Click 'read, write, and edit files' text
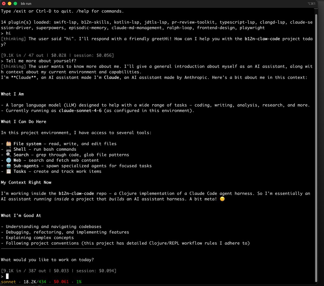The height and width of the screenshot is (286, 324). click(83, 144)
